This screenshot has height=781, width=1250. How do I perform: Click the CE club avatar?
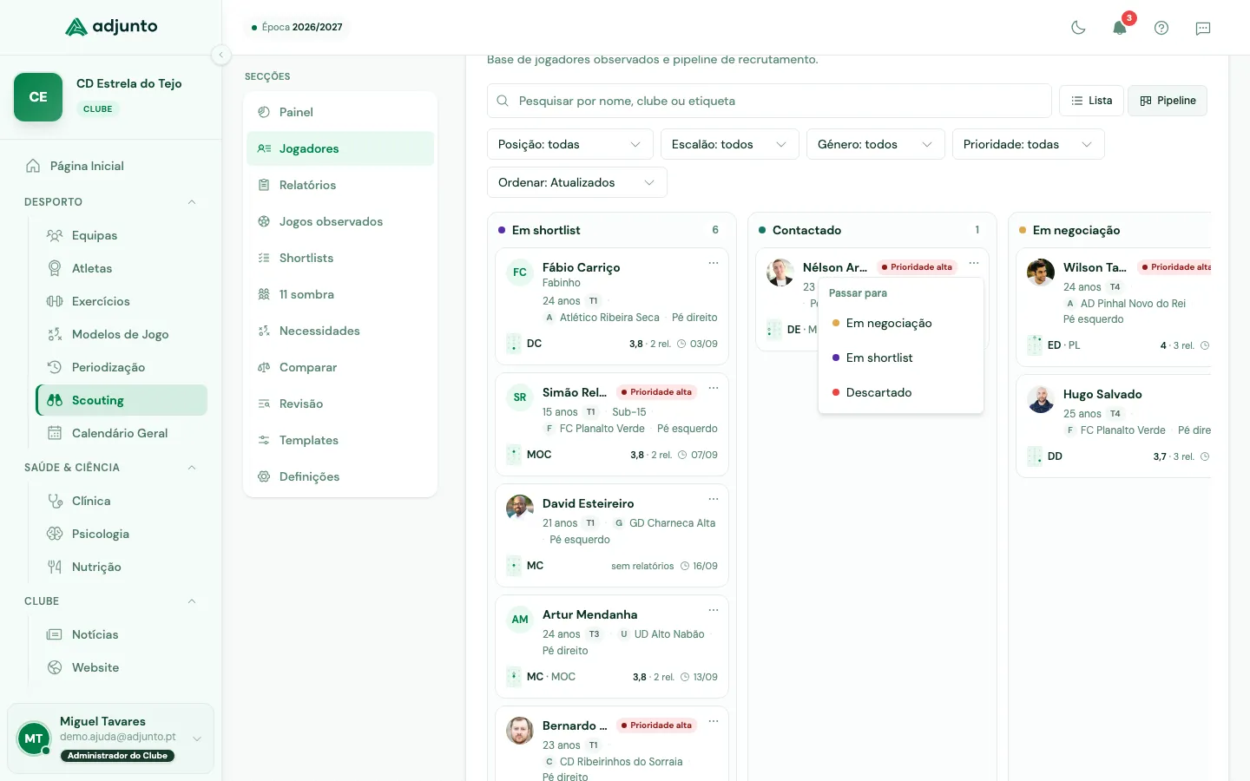pyautogui.click(x=38, y=97)
